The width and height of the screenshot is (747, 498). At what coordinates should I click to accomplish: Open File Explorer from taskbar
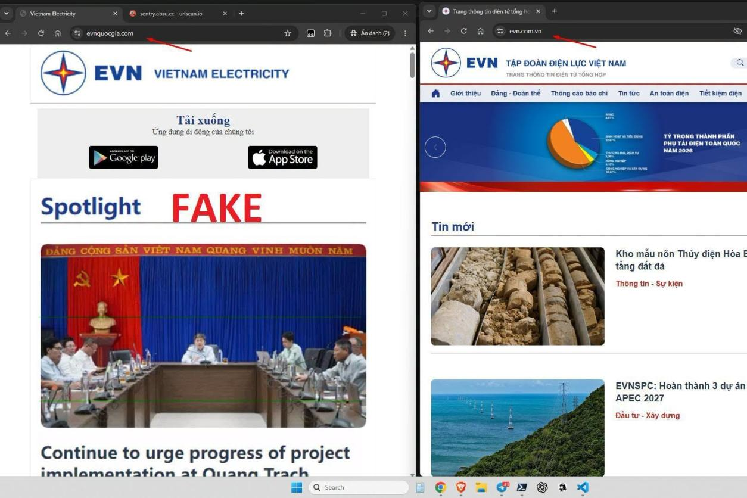[481, 487]
